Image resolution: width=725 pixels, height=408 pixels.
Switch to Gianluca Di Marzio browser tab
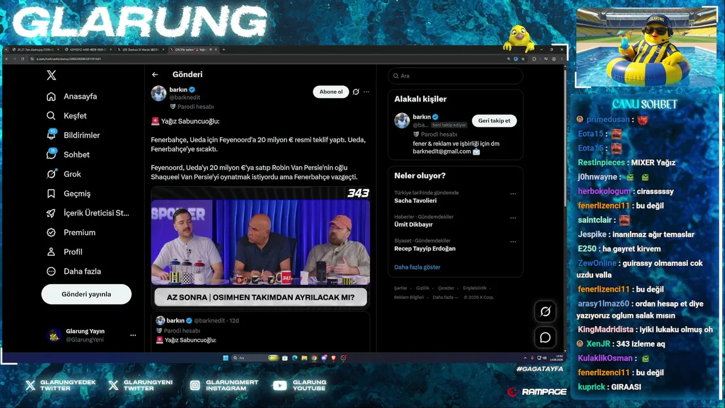141,49
